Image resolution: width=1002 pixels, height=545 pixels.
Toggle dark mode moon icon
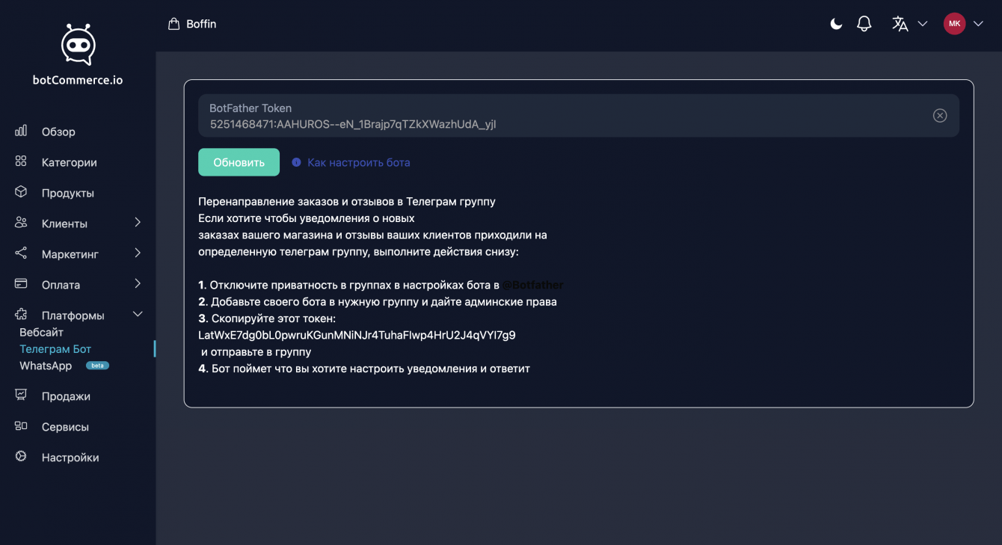click(836, 24)
